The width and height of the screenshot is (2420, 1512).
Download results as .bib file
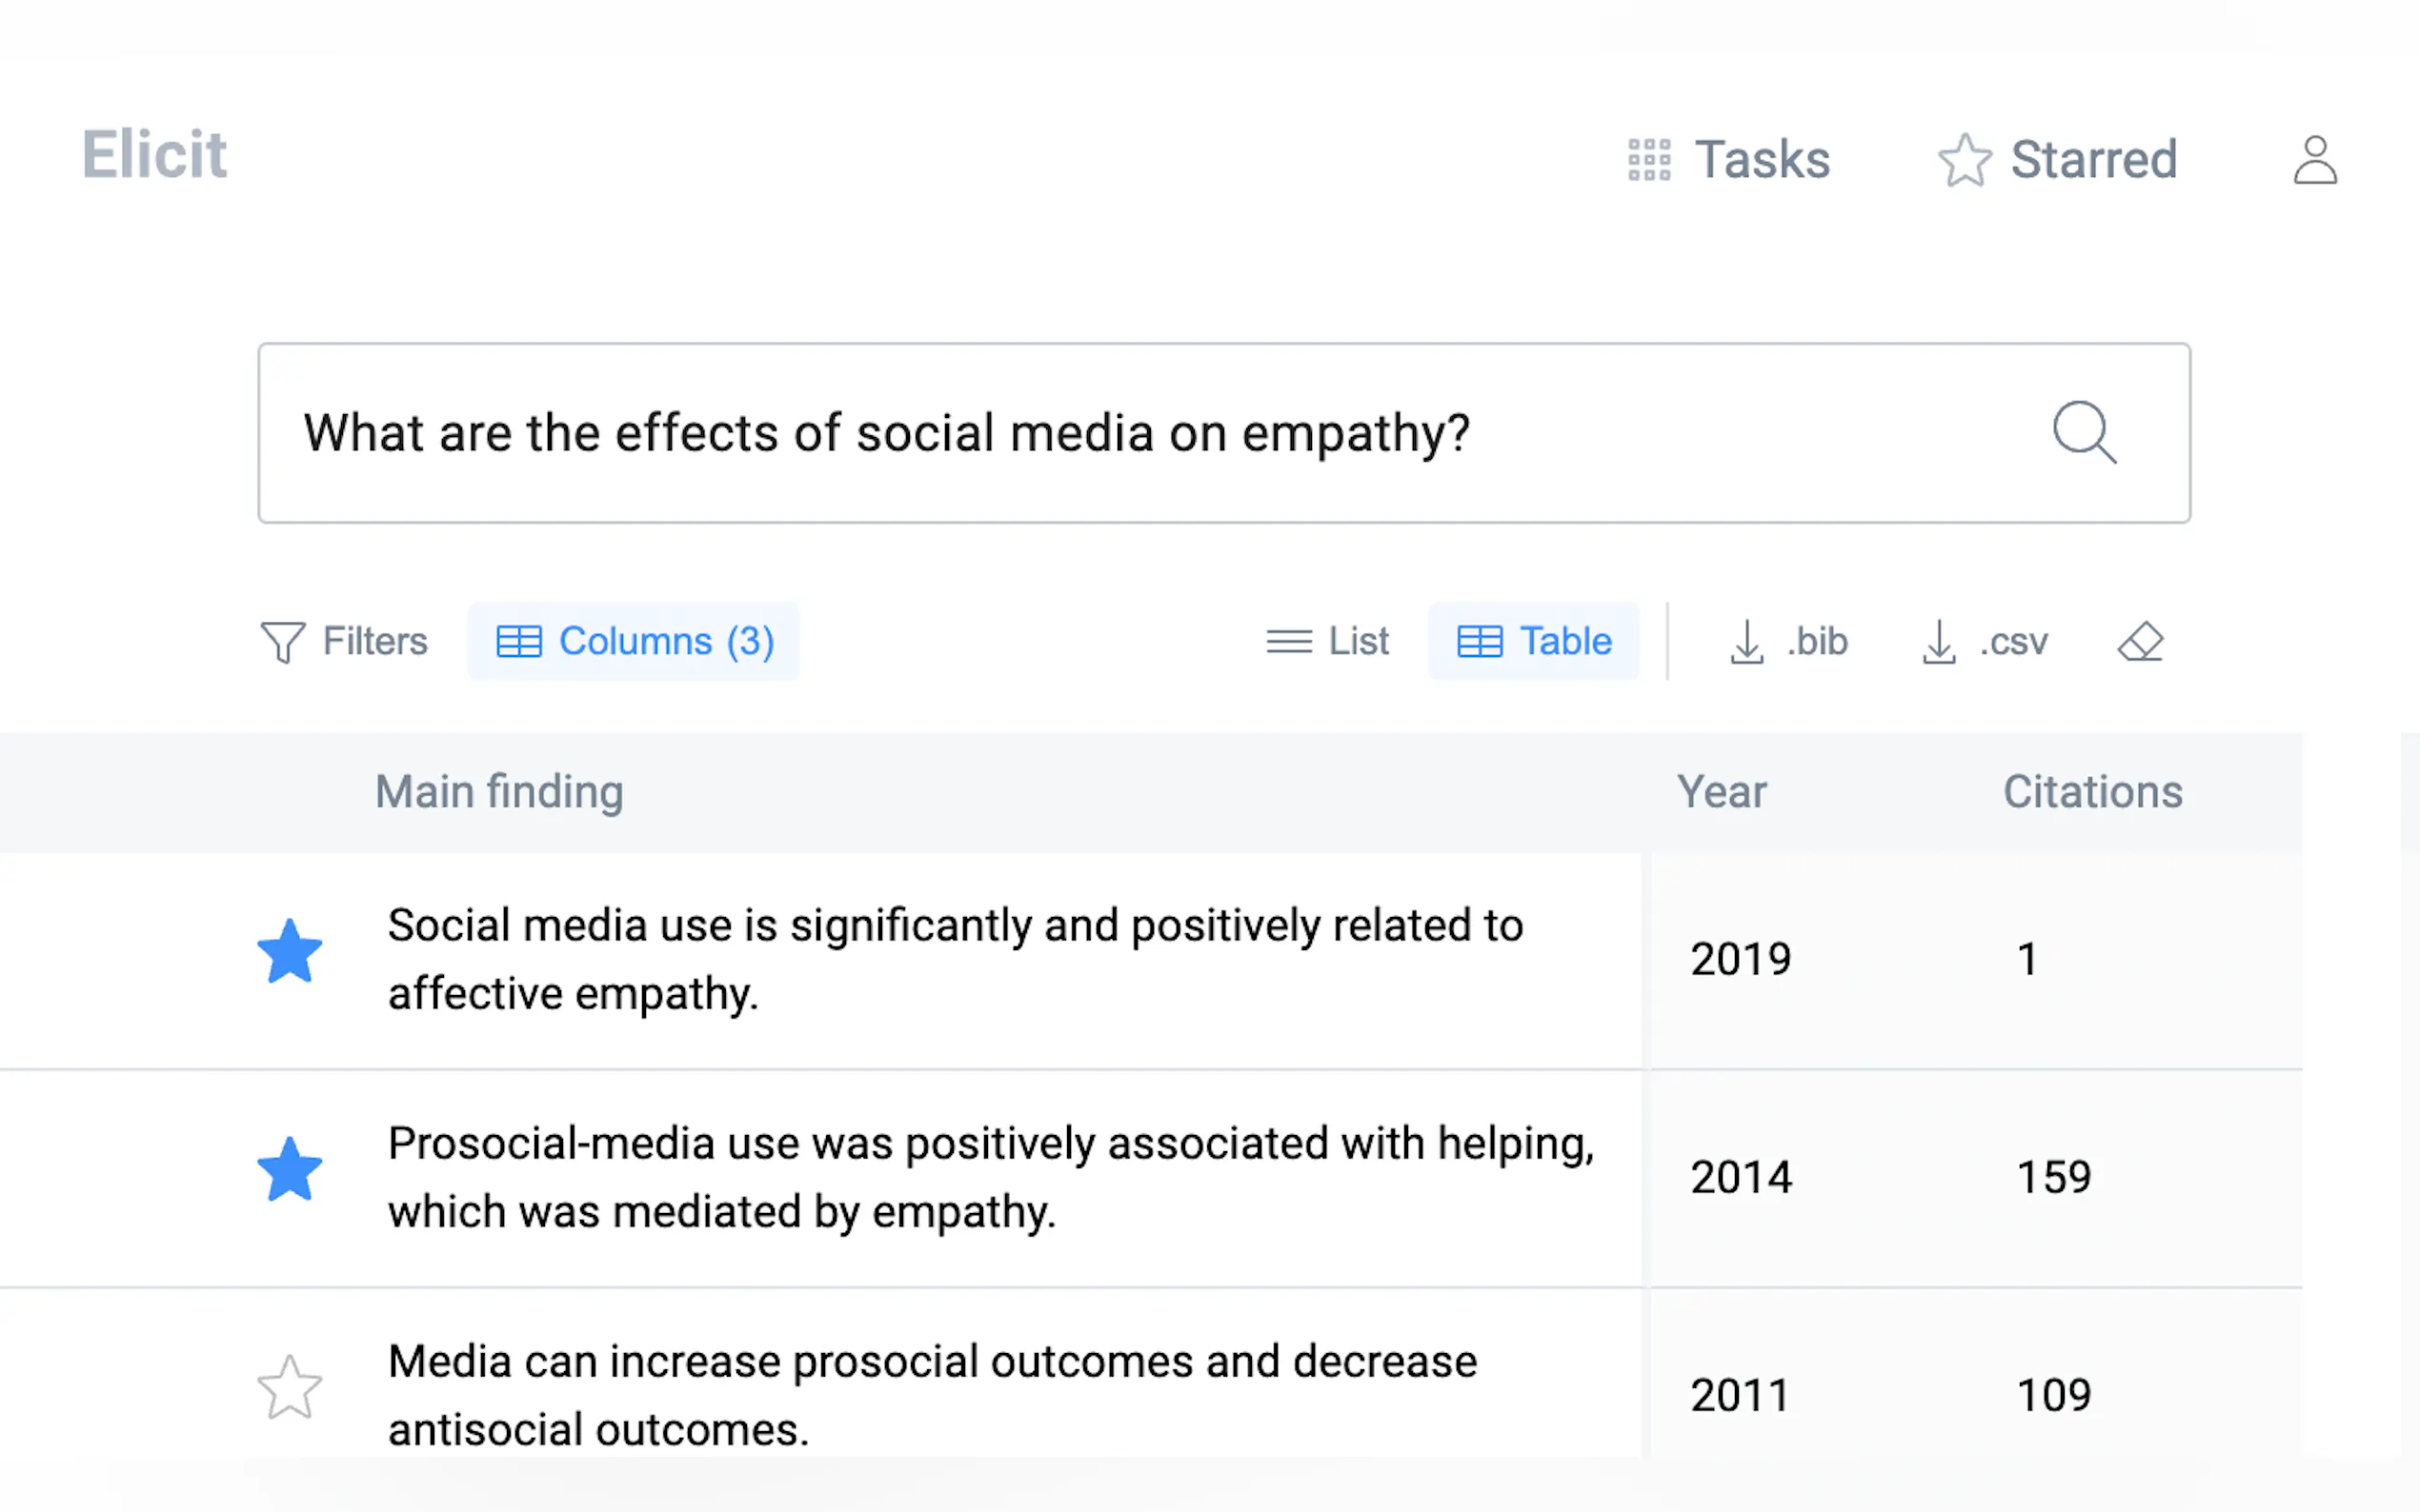1788,641
